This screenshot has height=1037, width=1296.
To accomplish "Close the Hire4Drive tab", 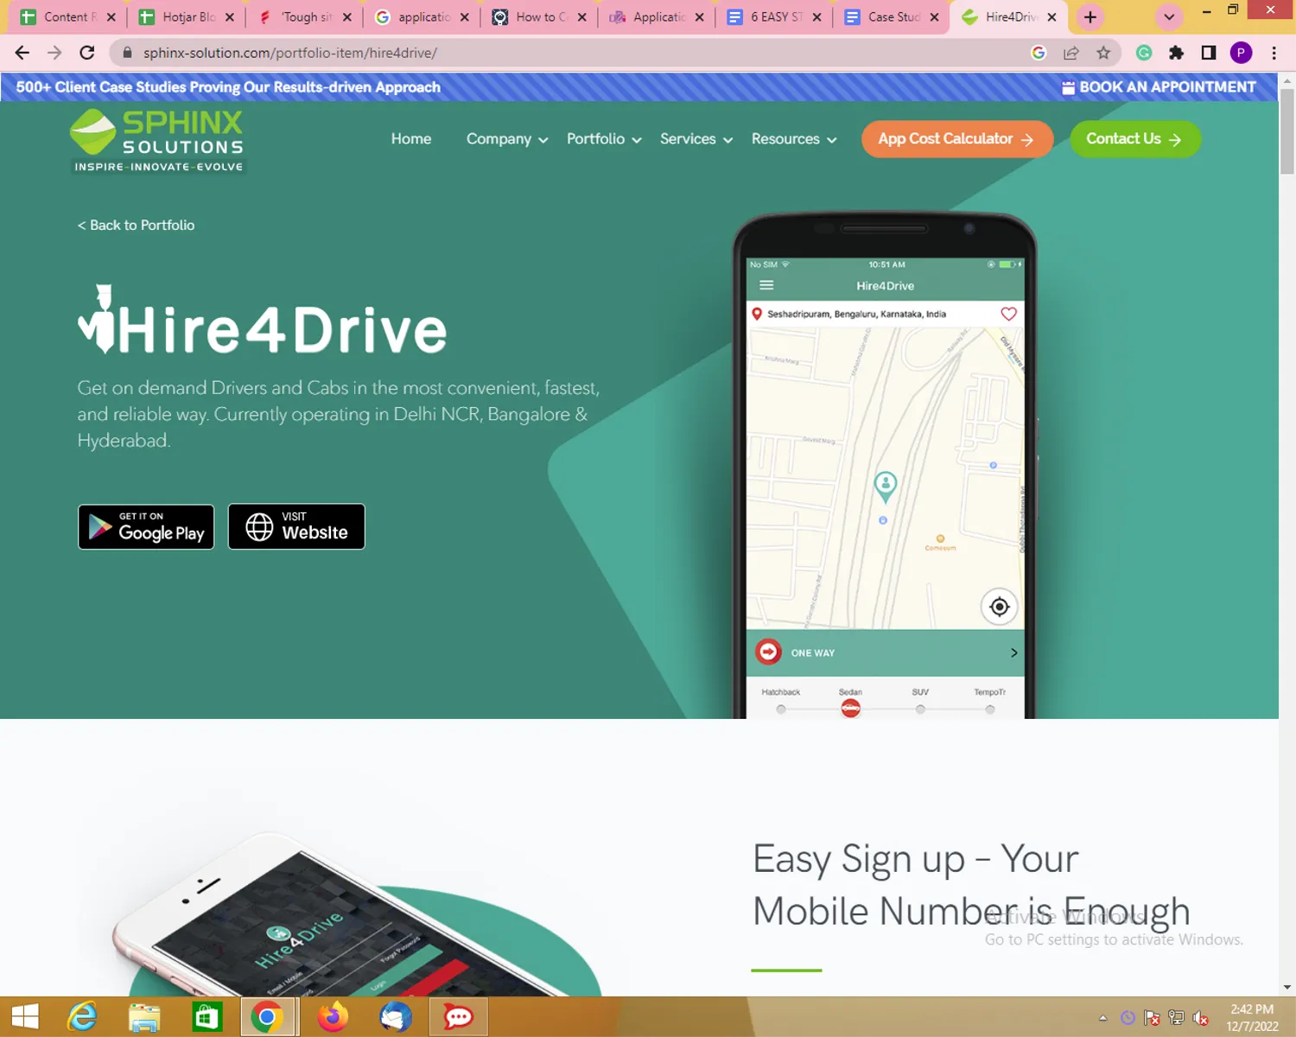I will click(x=1051, y=16).
